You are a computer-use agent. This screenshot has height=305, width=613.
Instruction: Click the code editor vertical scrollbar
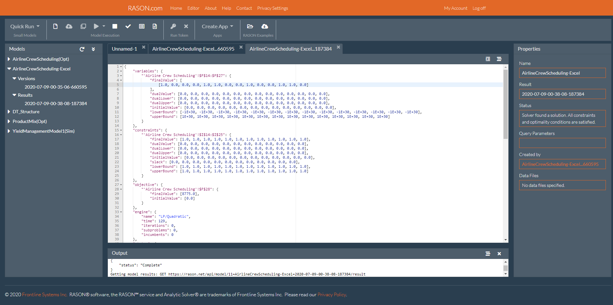[x=505, y=104]
